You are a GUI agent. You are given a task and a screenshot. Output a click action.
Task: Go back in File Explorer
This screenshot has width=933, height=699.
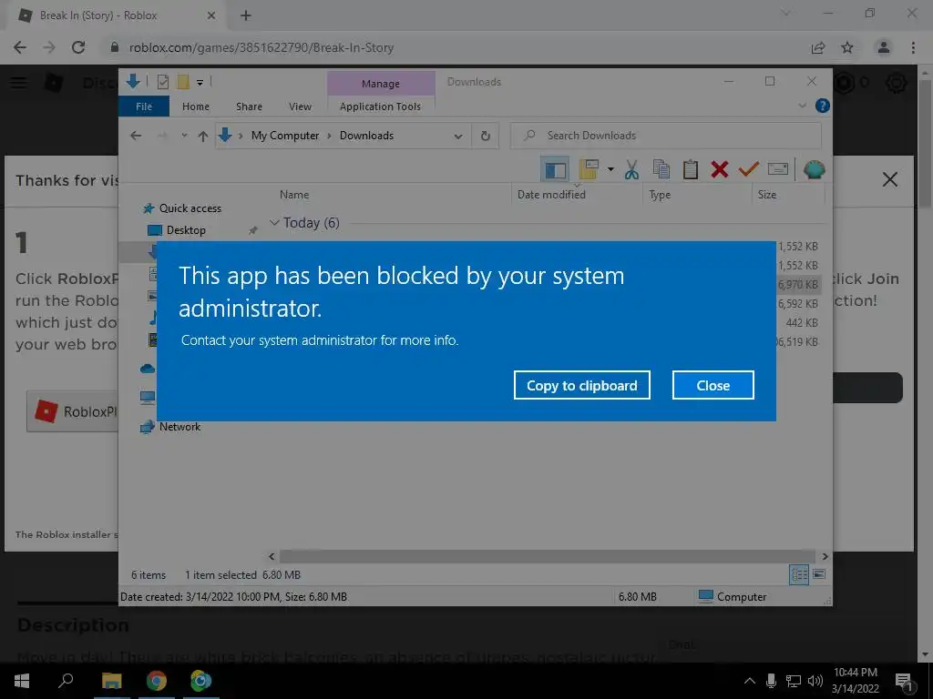click(136, 136)
